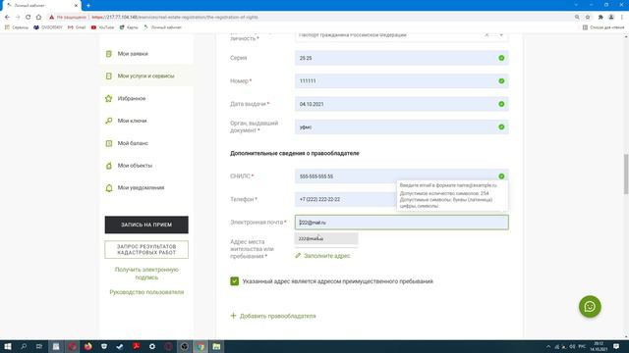Open Windows Start menu
Screen dimensions: 629x353
coord(8,346)
